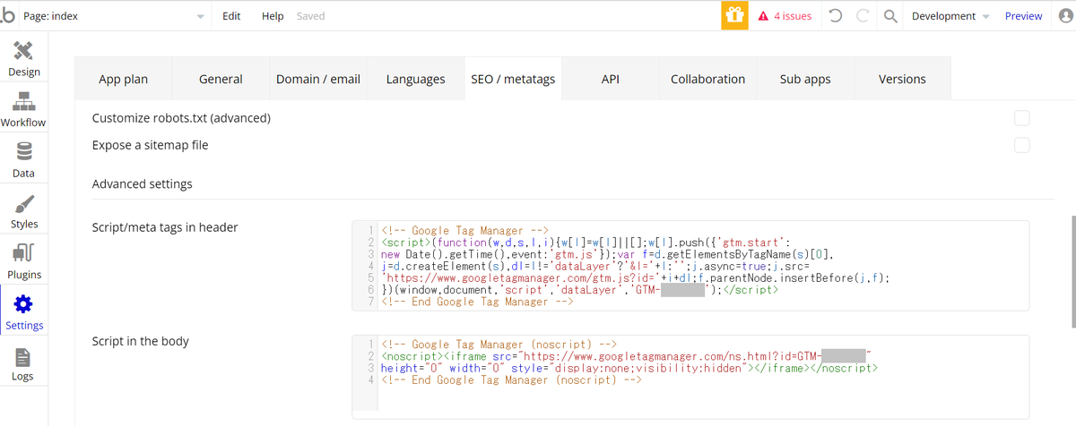Click the Bubble logo icon
Screen dimensions: 1076x426
tap(7, 15)
